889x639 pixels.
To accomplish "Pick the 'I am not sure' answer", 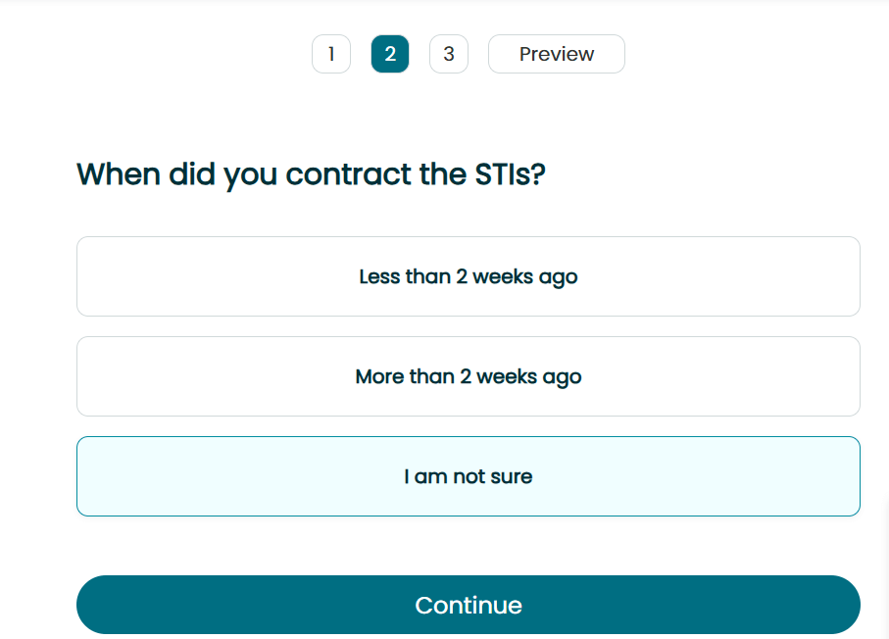I will click(469, 476).
